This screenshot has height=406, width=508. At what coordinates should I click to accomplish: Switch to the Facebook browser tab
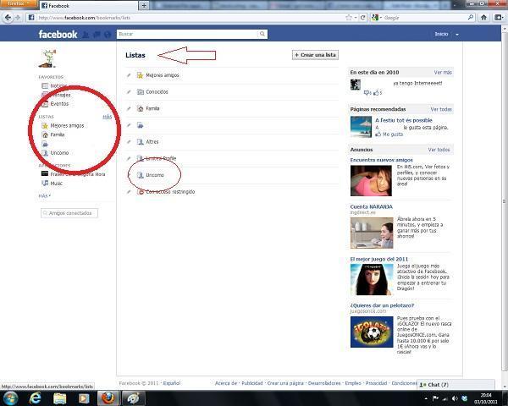pyautogui.click(x=87, y=6)
